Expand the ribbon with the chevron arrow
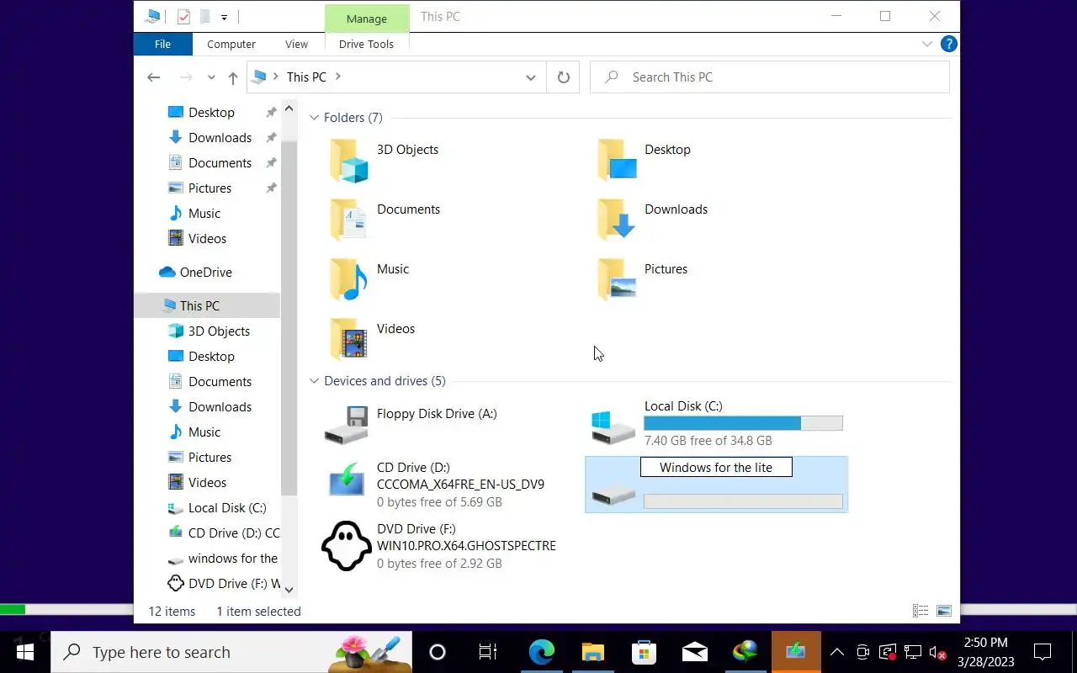 [x=927, y=44]
